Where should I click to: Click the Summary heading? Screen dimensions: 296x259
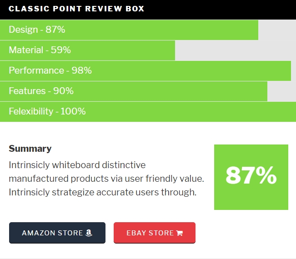(30, 149)
